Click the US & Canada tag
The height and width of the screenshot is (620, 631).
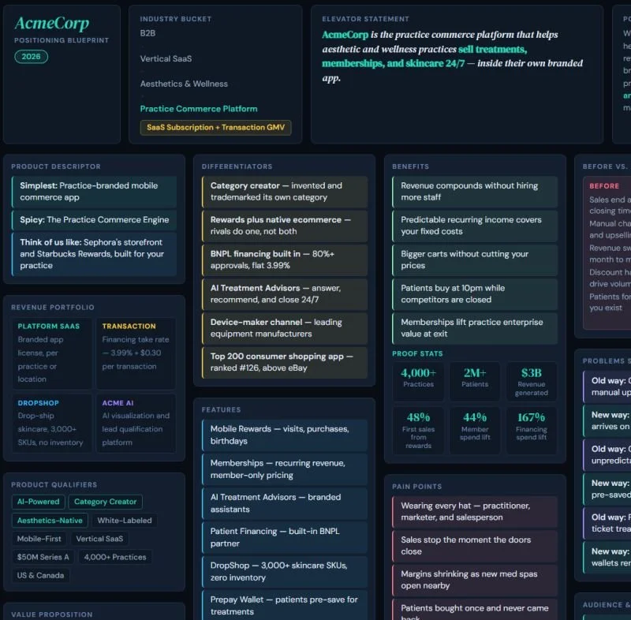(x=40, y=575)
